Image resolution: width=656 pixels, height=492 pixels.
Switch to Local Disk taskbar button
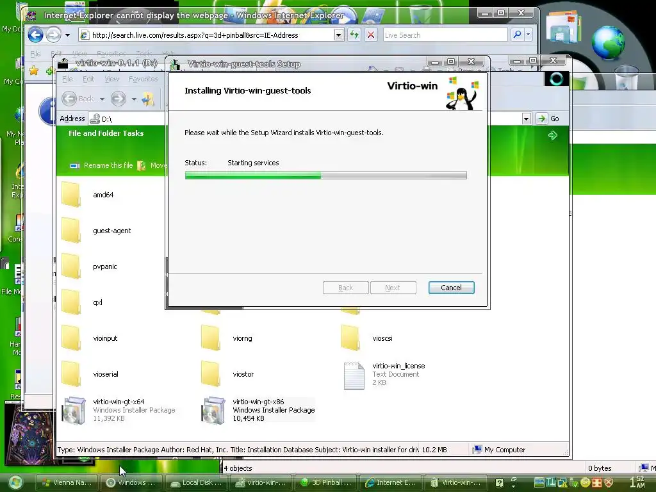(x=196, y=482)
